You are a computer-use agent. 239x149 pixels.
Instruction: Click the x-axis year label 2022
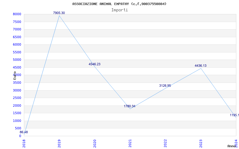pos(166,143)
